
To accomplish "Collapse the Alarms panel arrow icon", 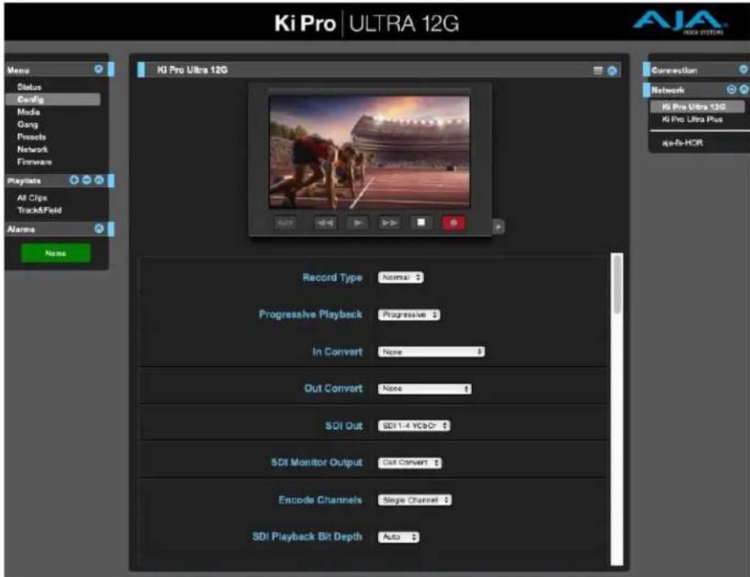I will click(x=99, y=229).
